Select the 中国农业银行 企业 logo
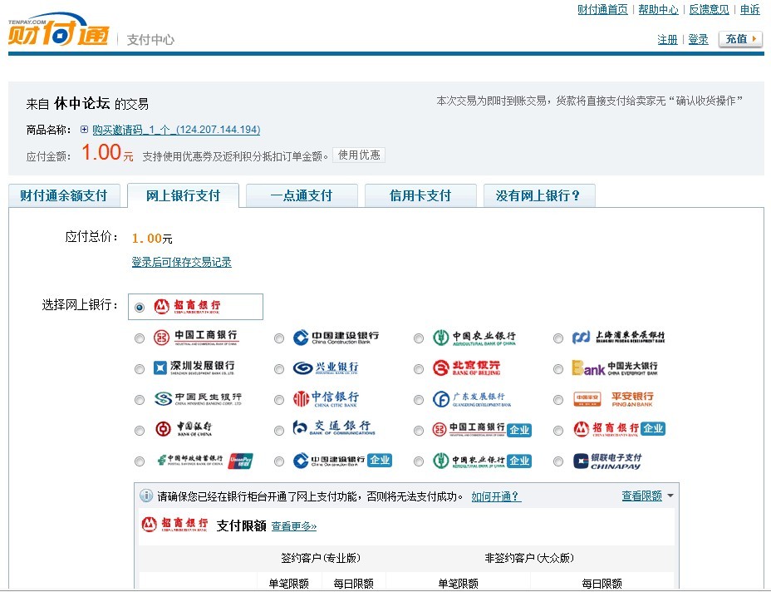Image resolution: width=771 pixels, height=592 pixels. coord(482,461)
